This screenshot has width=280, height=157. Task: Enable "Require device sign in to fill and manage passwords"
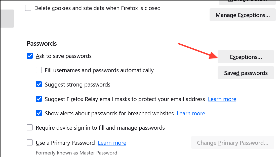29,127
